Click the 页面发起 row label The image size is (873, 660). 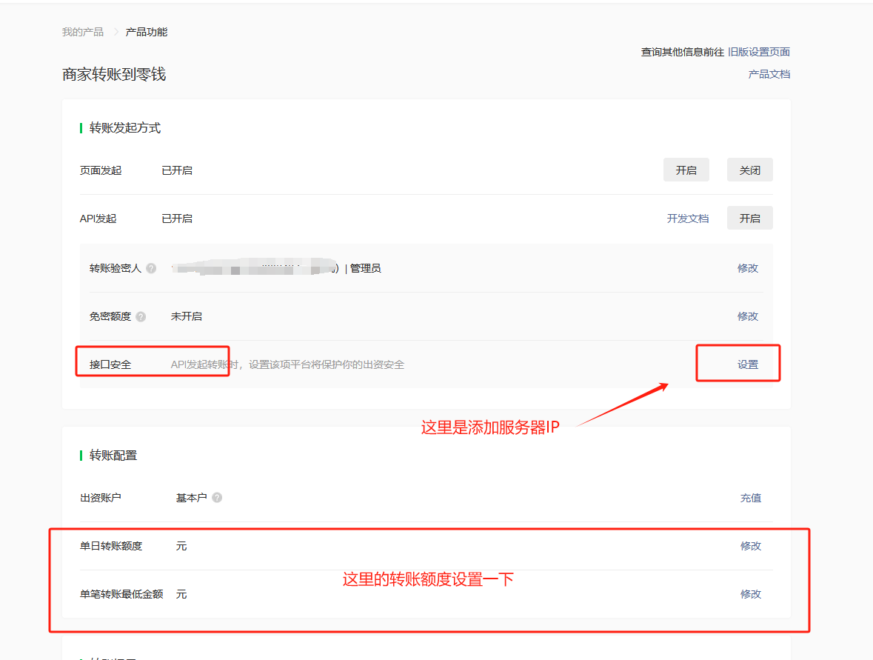(x=101, y=170)
